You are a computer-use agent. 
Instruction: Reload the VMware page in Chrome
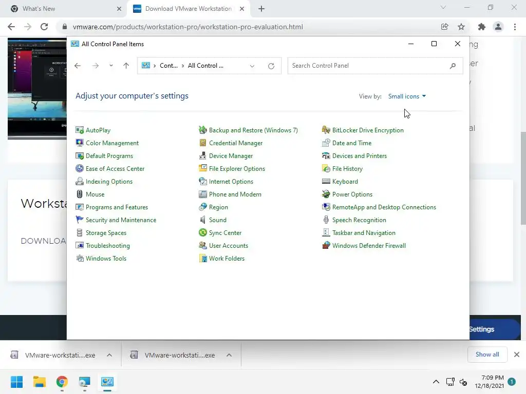[x=44, y=27]
